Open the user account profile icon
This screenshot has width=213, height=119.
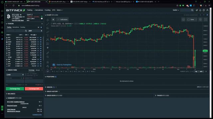point(207,10)
